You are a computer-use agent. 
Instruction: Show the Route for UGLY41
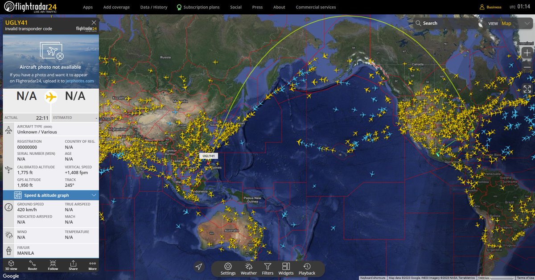click(33, 265)
